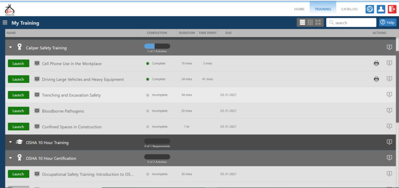Open info icon for Trenching and Excavation row
The image size is (399, 188).
click(x=389, y=95)
